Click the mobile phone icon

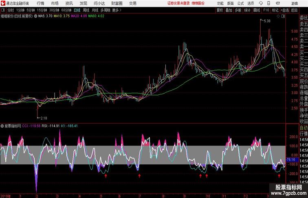[268, 3]
